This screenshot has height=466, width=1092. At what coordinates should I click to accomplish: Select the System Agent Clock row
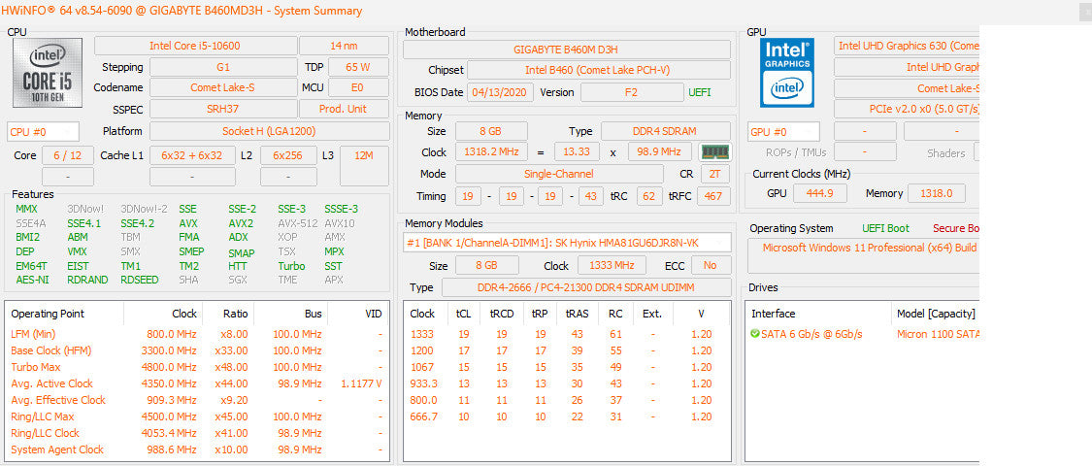click(x=197, y=449)
